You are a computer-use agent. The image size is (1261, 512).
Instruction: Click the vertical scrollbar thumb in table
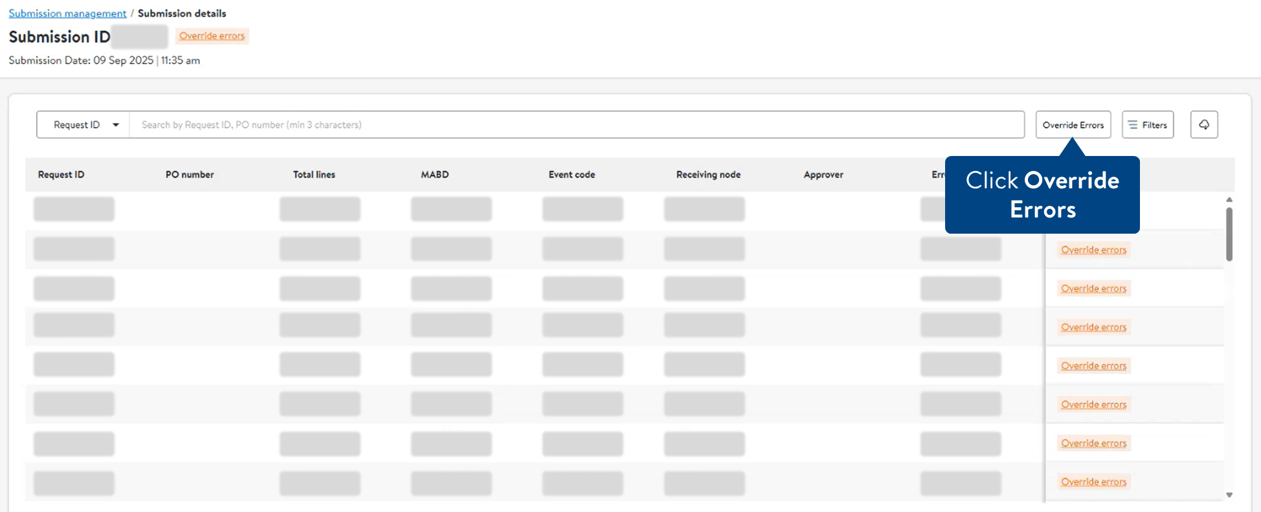coord(1229,234)
